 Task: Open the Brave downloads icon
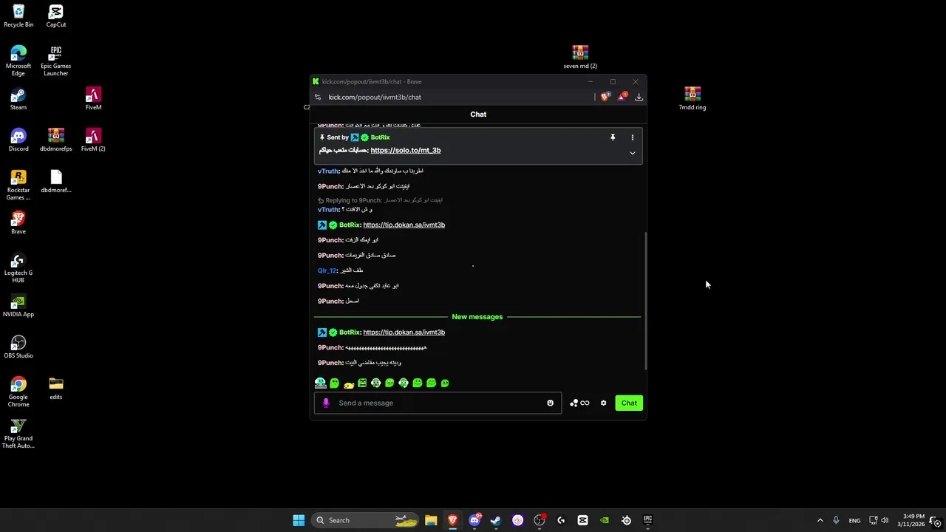(x=639, y=97)
